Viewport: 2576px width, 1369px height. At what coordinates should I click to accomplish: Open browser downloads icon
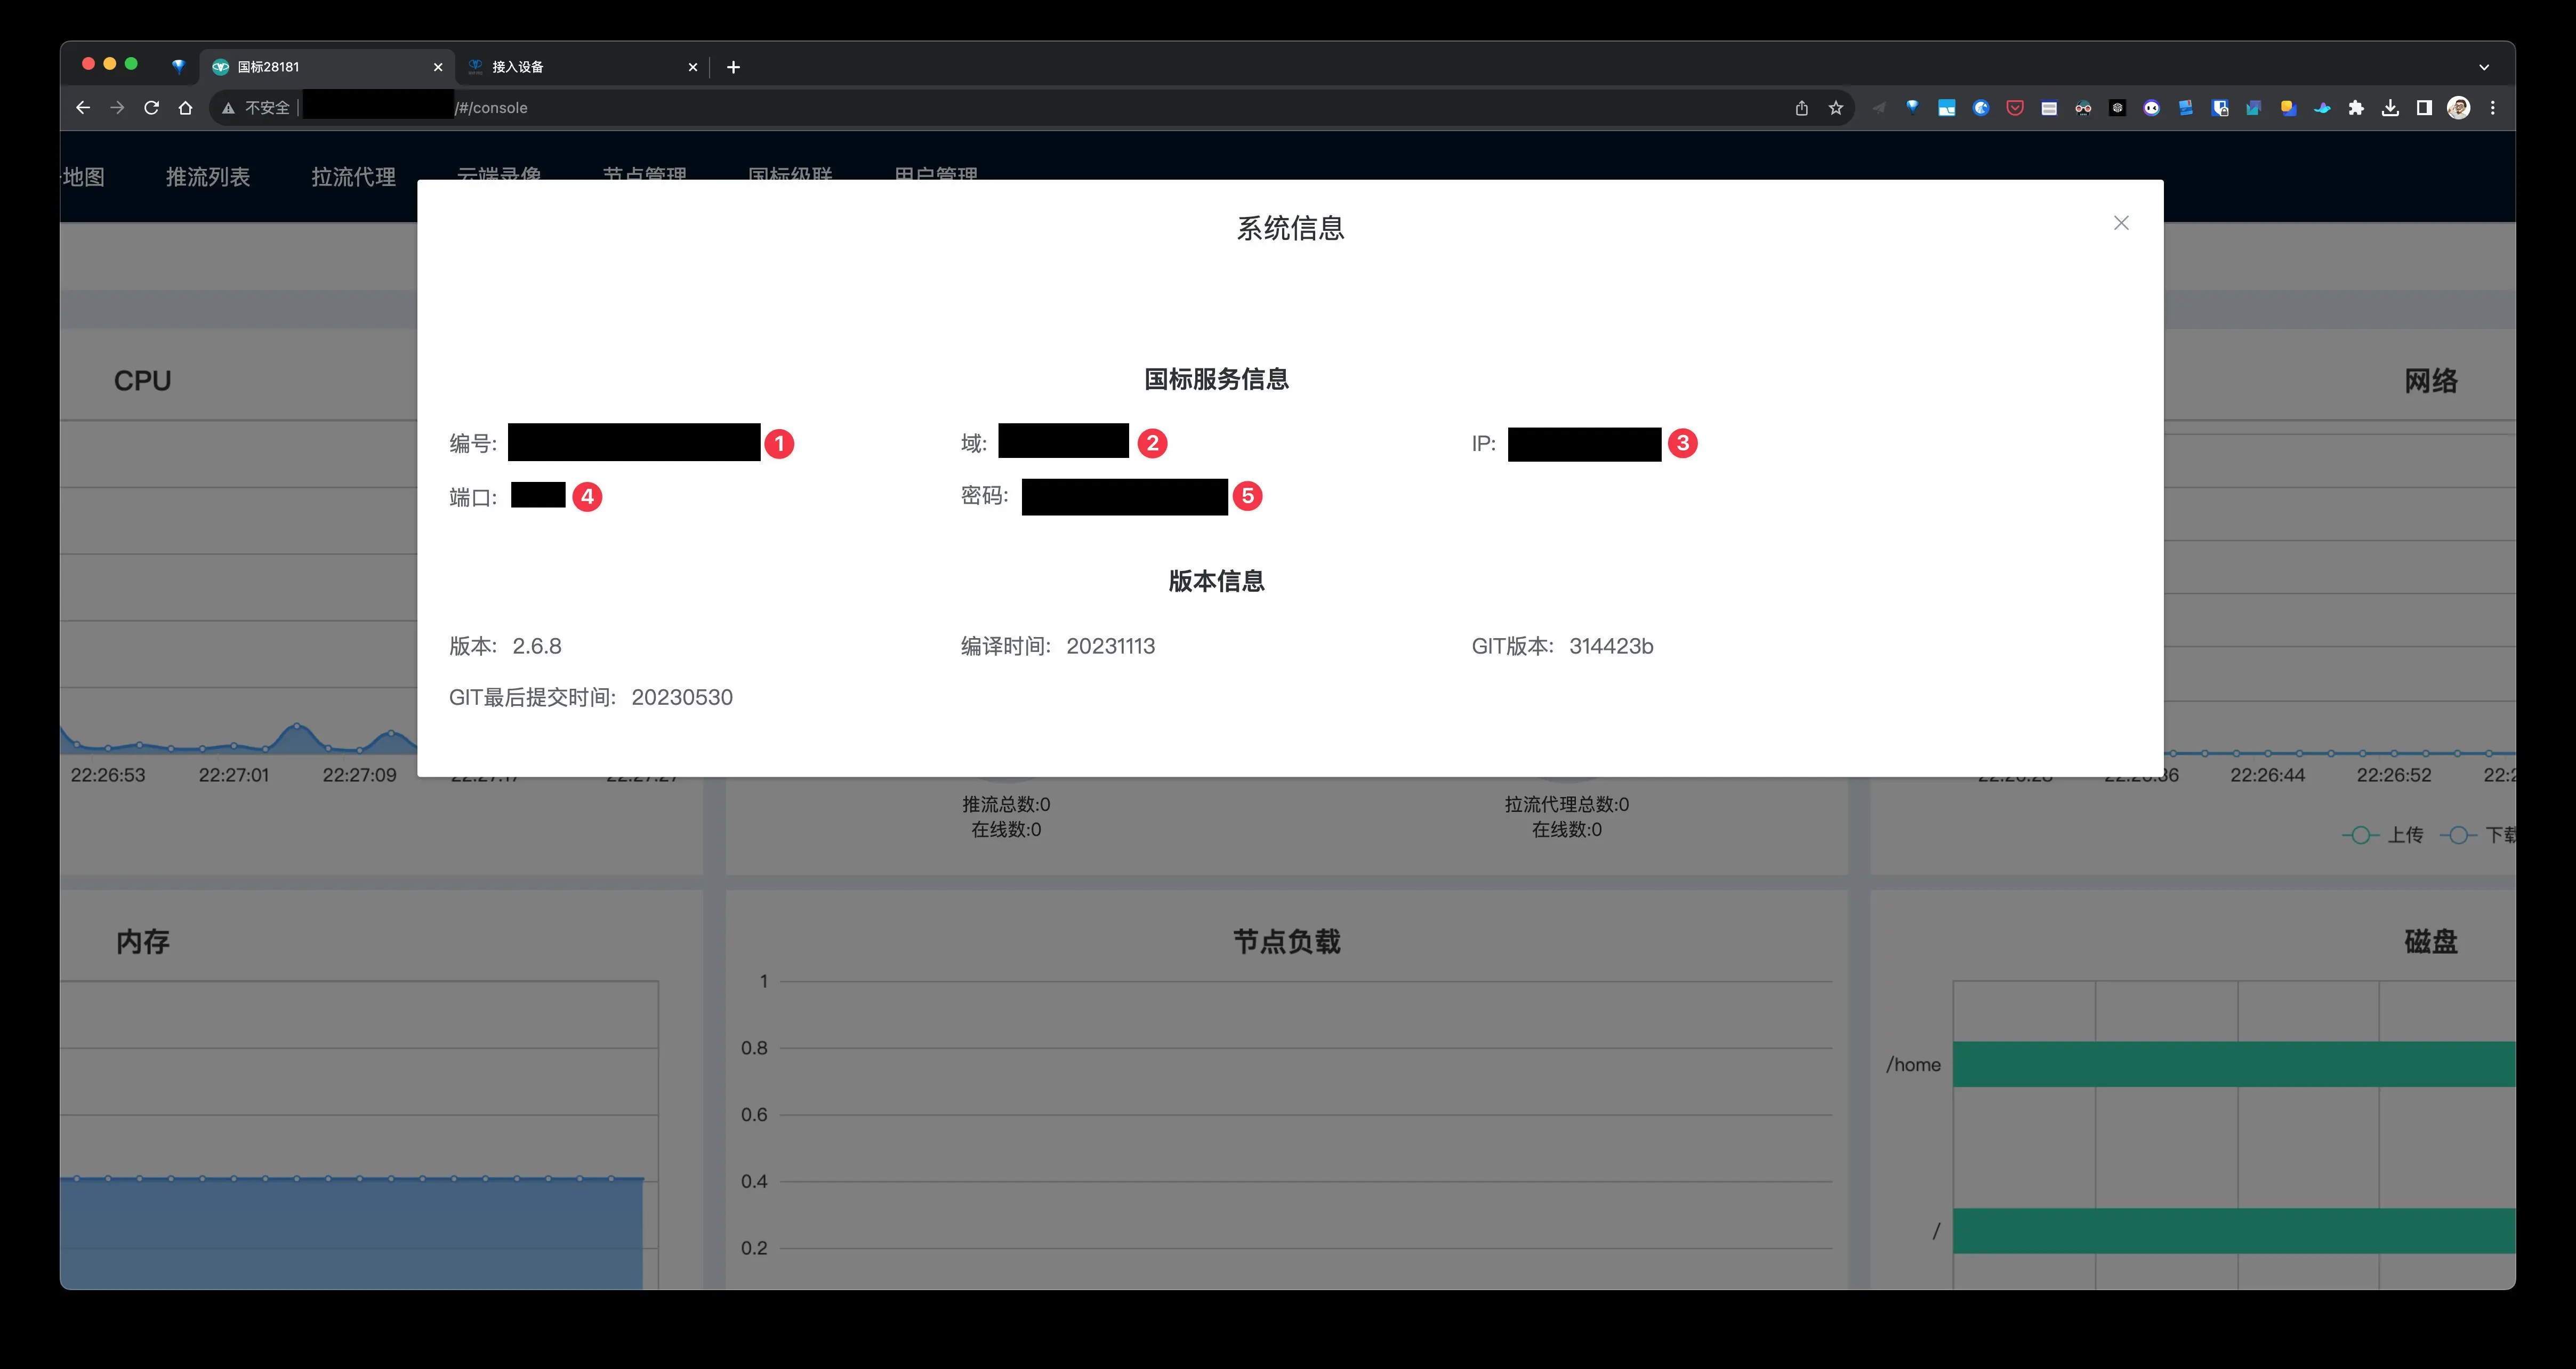2390,108
